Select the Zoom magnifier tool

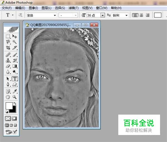14,97
